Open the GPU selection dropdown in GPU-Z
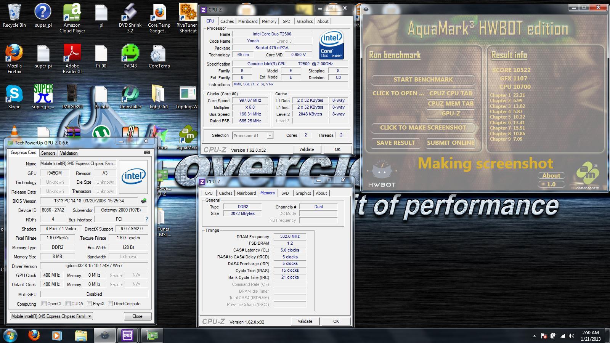The height and width of the screenshot is (343, 610). point(51,316)
